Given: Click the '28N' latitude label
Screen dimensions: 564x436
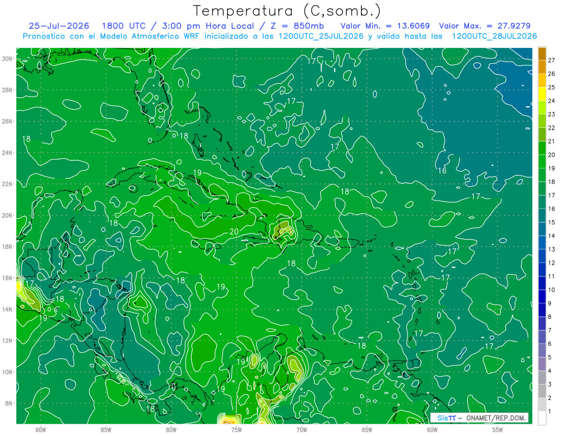Looking at the screenshot, I should pos(8,90).
